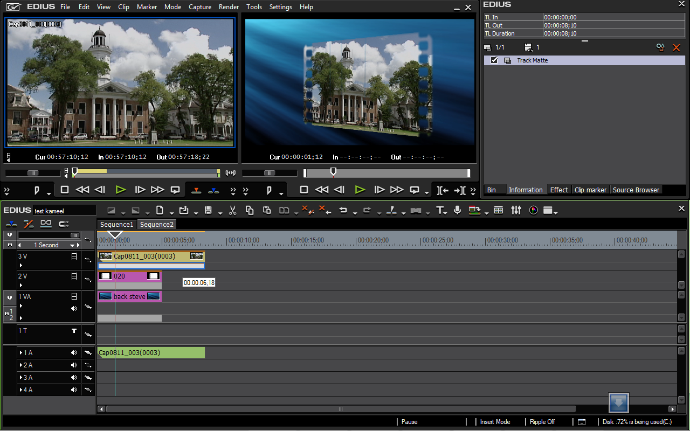Open the '1 Second' timeline scale dropdown
Viewport: 690px width, 431px height.
pos(72,245)
